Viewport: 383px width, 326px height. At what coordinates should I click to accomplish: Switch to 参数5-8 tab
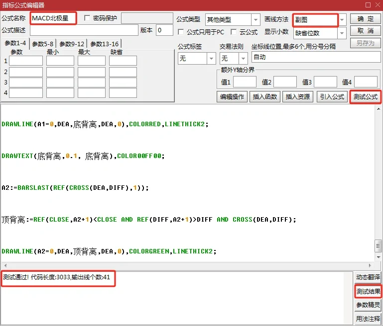(43, 44)
